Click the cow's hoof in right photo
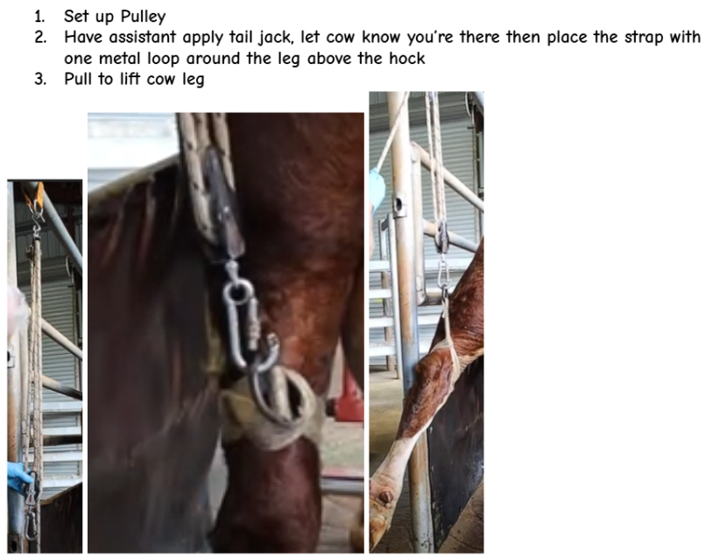The width and height of the screenshot is (705, 559). 381,511
